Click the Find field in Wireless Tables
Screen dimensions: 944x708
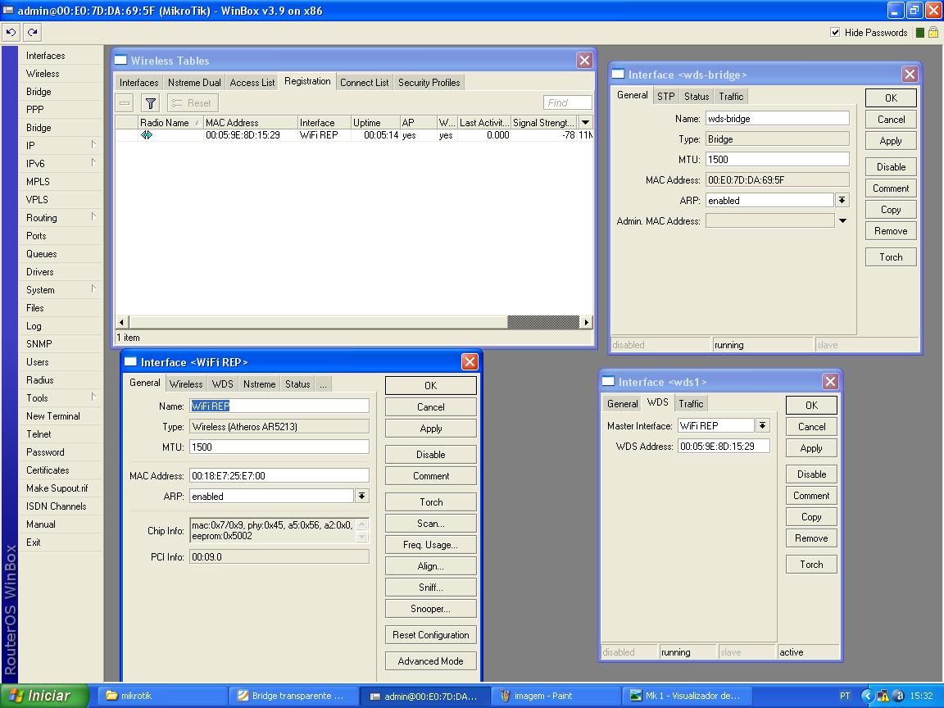coord(568,103)
